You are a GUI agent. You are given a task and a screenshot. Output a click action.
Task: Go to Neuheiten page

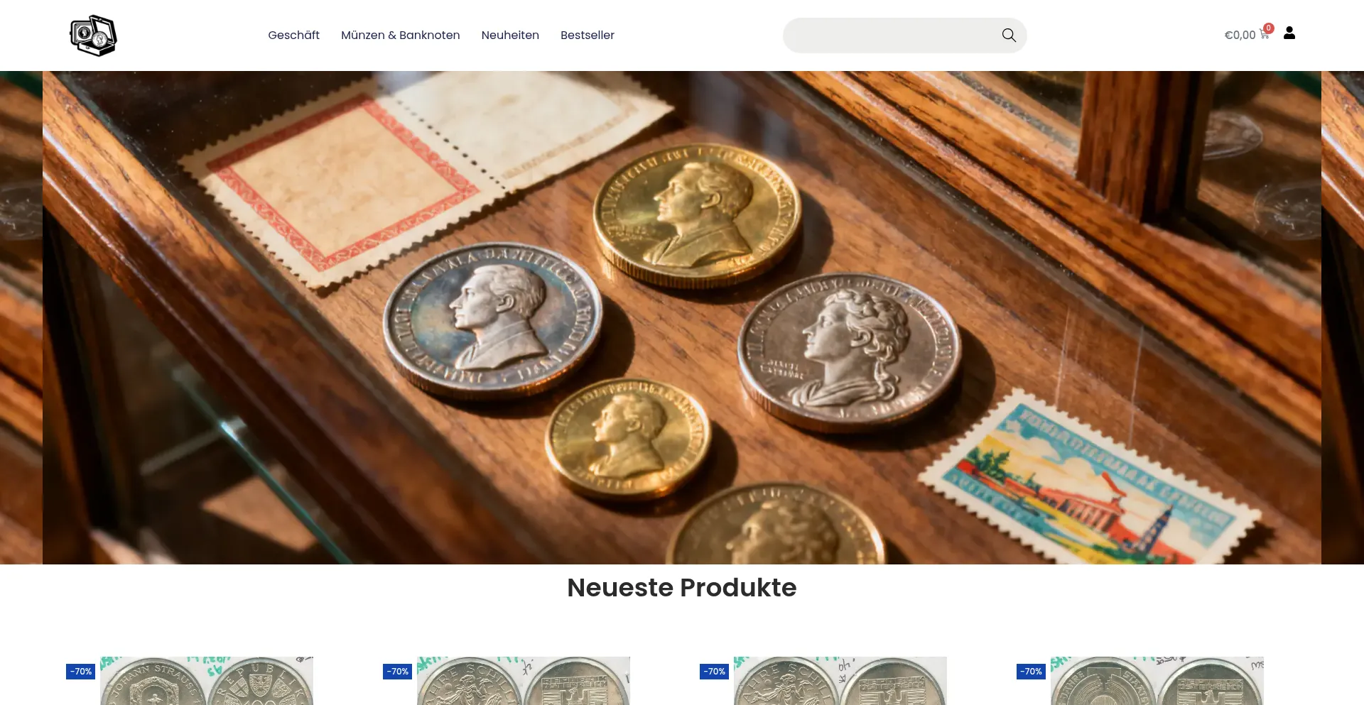[510, 35]
